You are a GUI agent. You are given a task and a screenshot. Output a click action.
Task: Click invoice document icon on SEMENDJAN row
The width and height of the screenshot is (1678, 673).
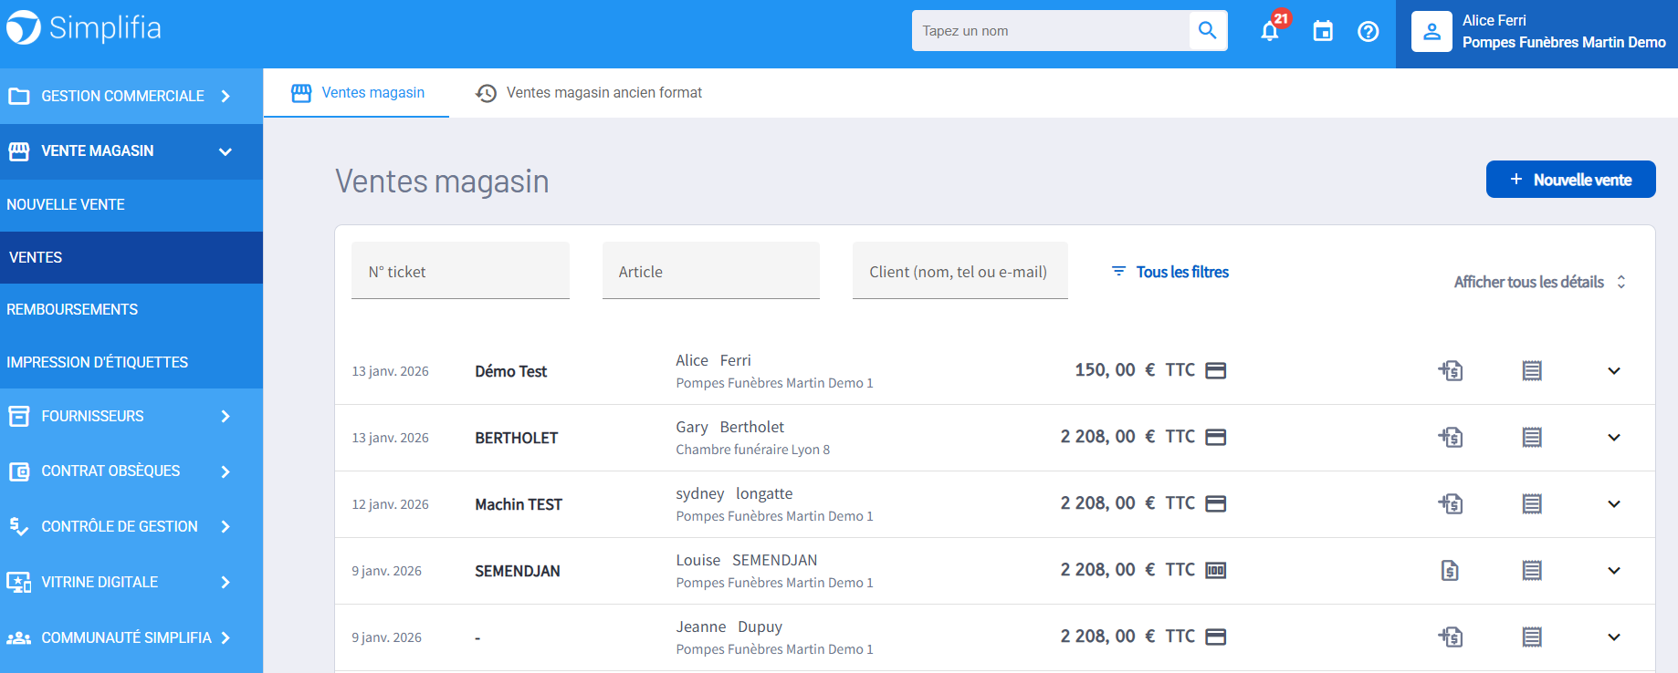coord(1450,571)
